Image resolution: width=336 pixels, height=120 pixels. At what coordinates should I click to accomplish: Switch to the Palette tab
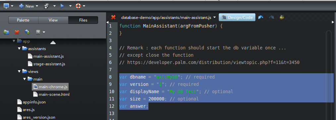click(23, 20)
